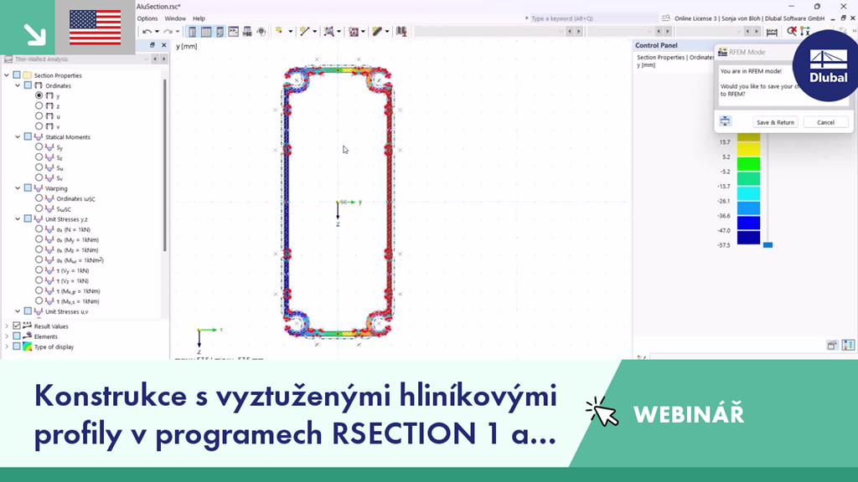Select the Redo icon in the toolbar

168,31
